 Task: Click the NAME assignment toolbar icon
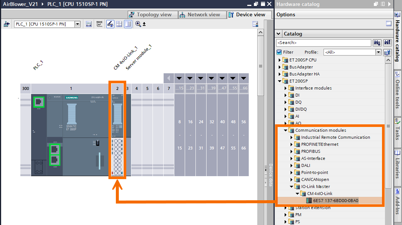click(100, 24)
